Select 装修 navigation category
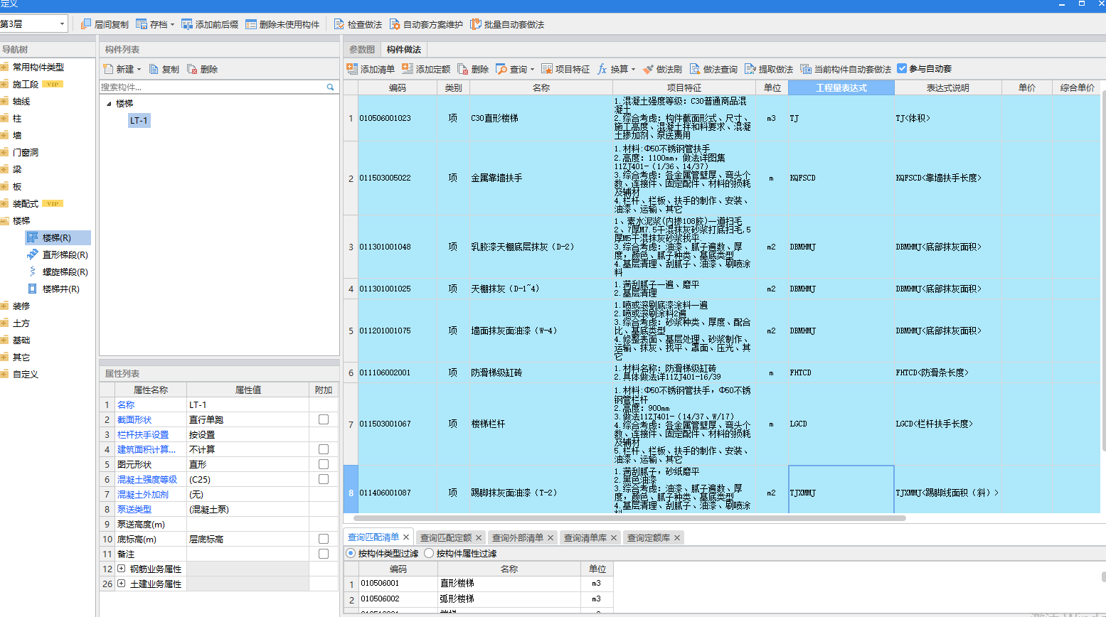1106x617 pixels. click(x=21, y=306)
